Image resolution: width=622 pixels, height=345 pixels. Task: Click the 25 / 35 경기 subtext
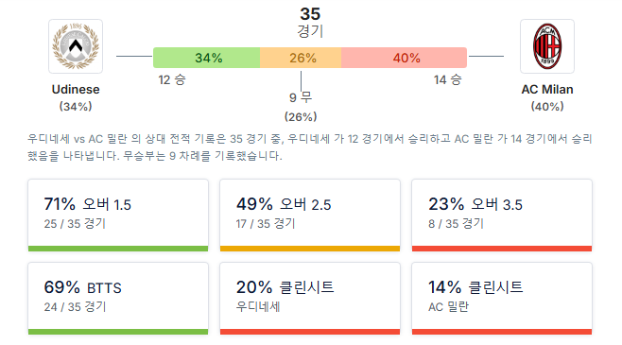point(75,224)
